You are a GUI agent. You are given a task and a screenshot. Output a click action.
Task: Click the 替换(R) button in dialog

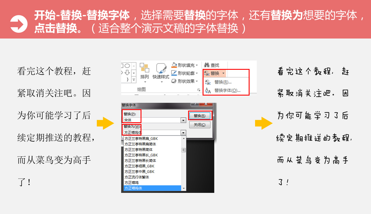pyautogui.click(x=200, y=116)
